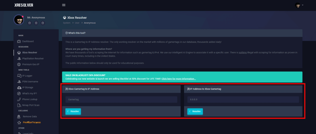The width and height of the screenshot is (316, 134).
Task: Click the Xbox Resolver page title
Action: coord(77,18)
